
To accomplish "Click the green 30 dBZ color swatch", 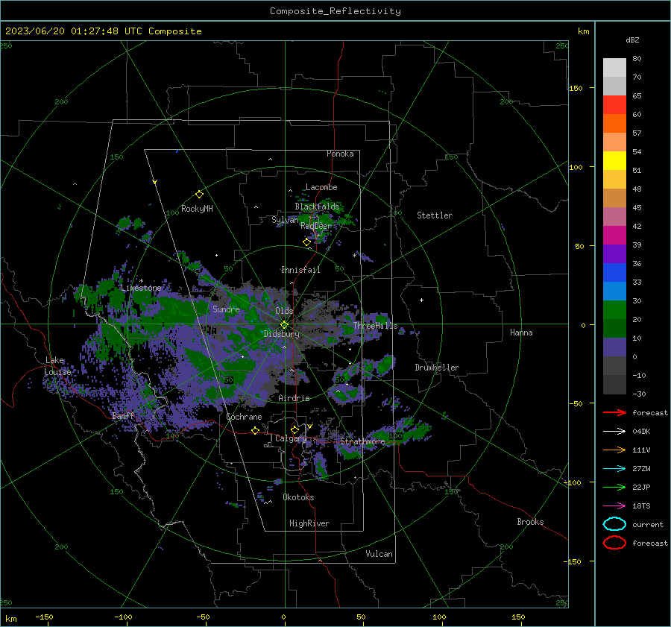I will coord(614,310).
